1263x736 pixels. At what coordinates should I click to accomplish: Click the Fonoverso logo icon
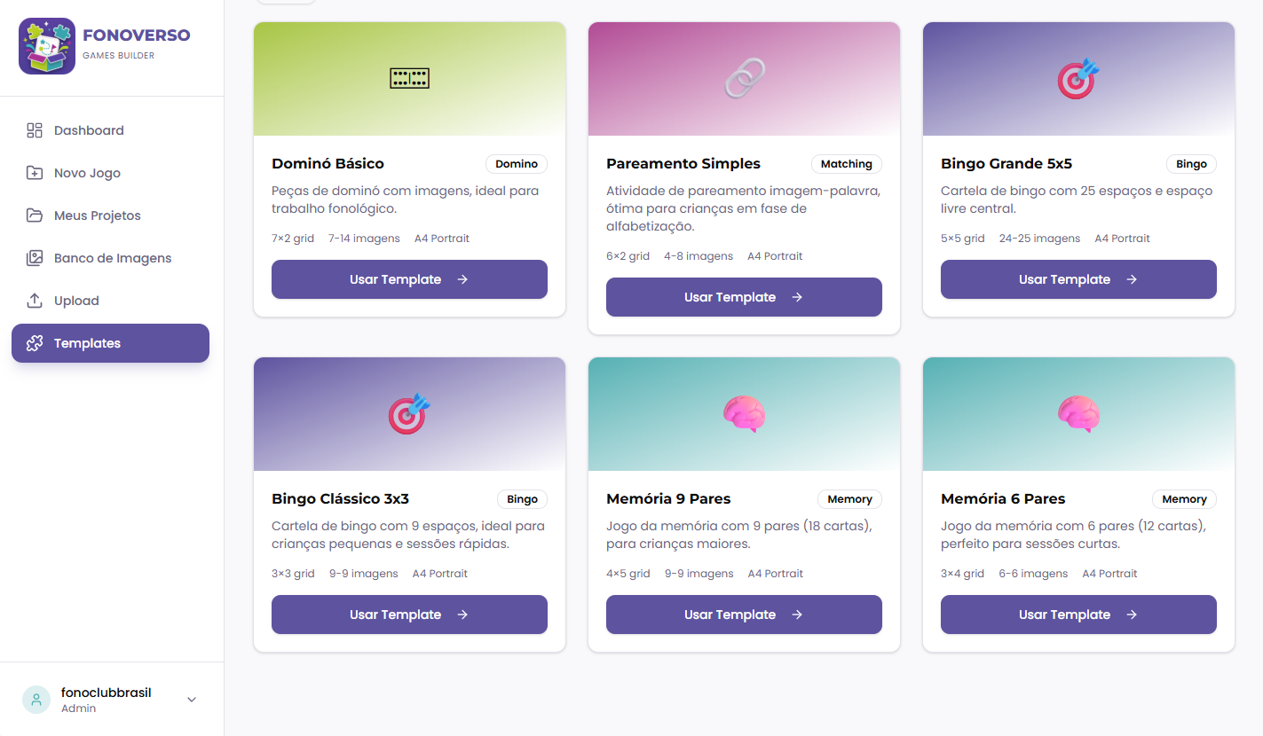(47, 46)
